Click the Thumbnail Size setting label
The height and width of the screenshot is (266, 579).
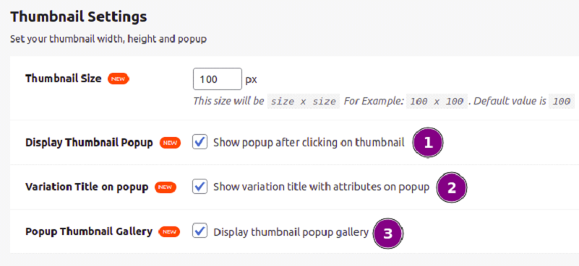click(63, 79)
